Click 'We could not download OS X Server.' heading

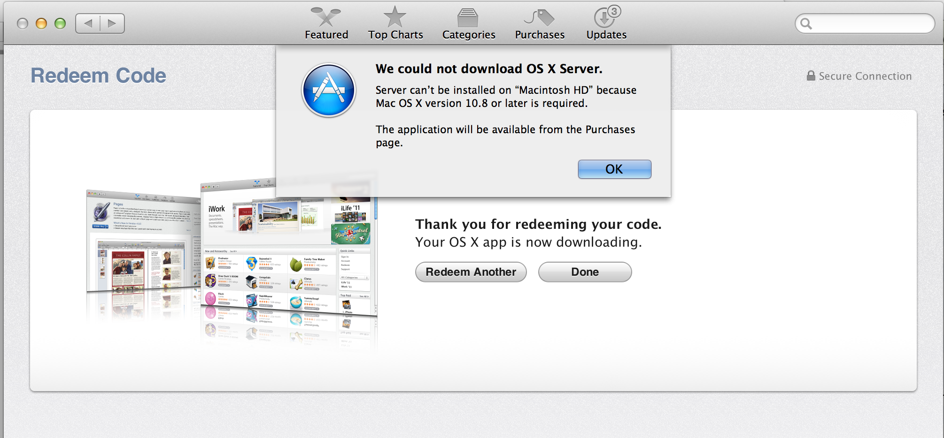coord(489,69)
